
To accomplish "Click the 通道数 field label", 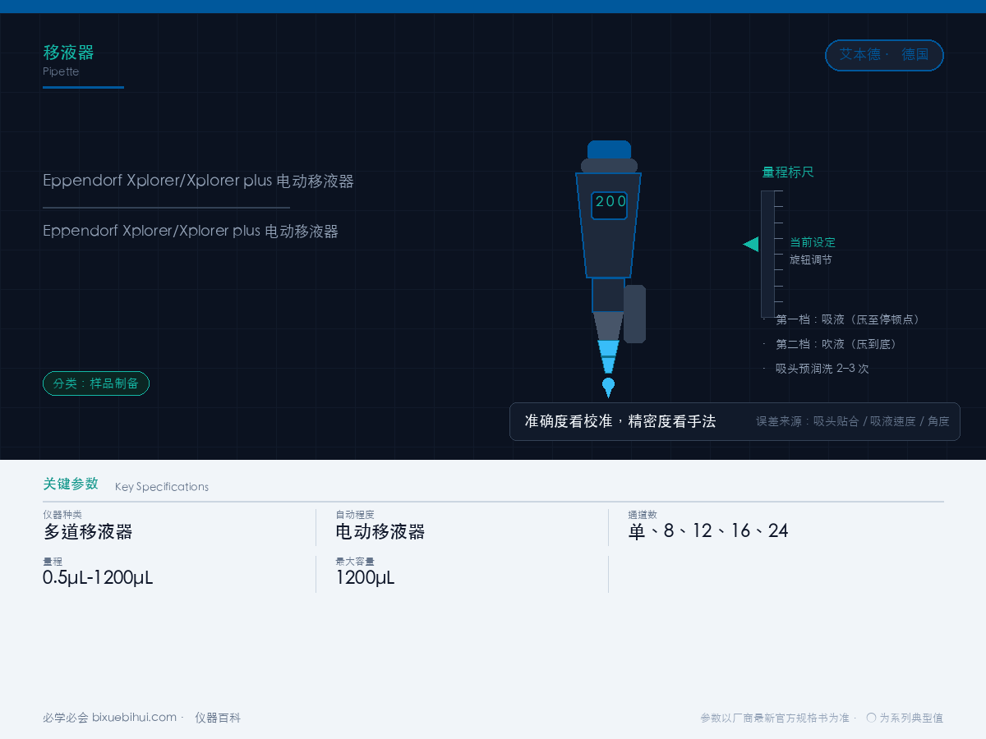I will pos(643,514).
